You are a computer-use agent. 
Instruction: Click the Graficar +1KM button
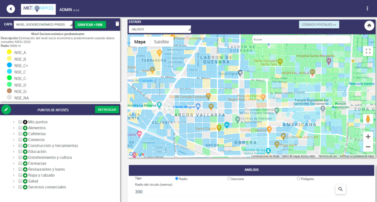90,25
